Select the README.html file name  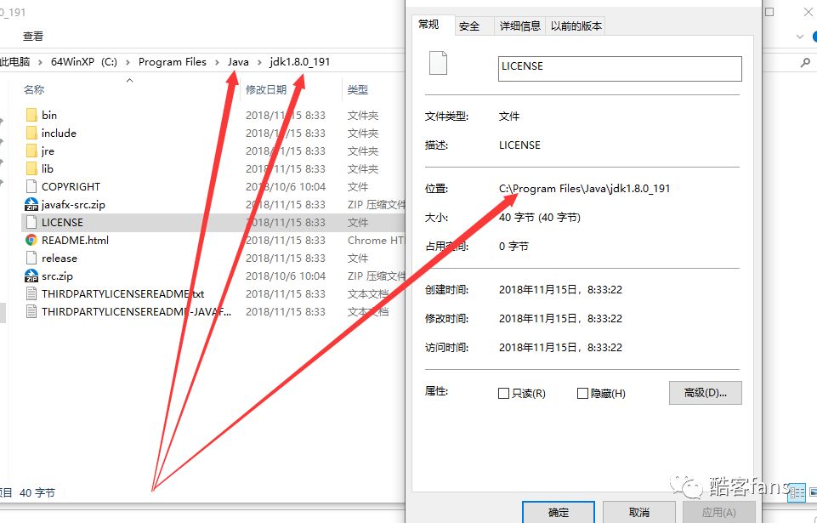tap(75, 240)
